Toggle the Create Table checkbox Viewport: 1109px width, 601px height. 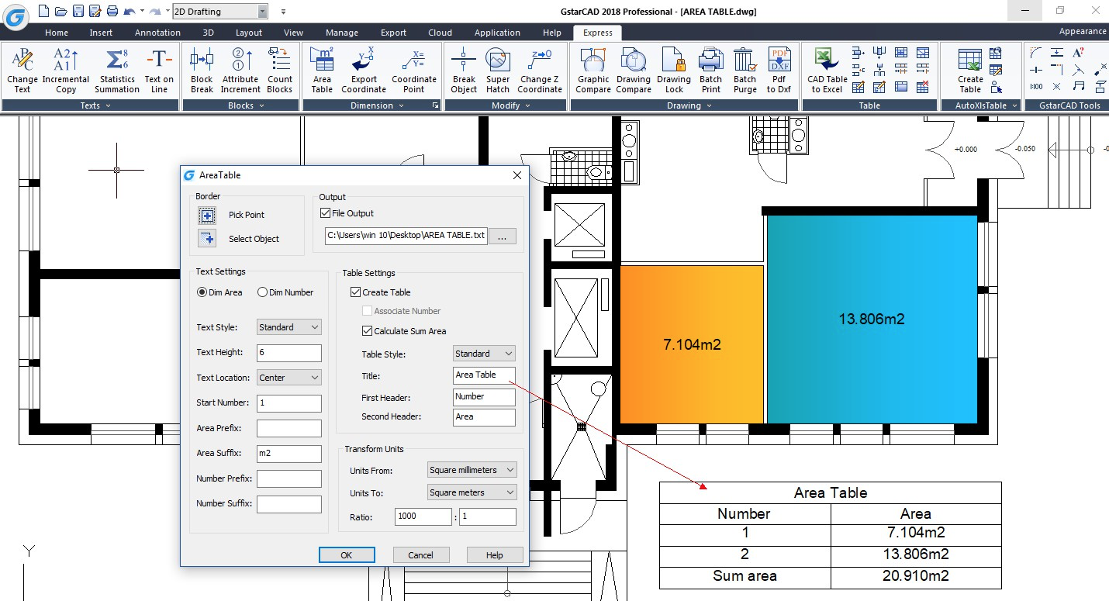pyautogui.click(x=356, y=292)
